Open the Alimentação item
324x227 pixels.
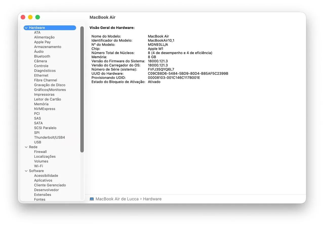[x=44, y=37]
